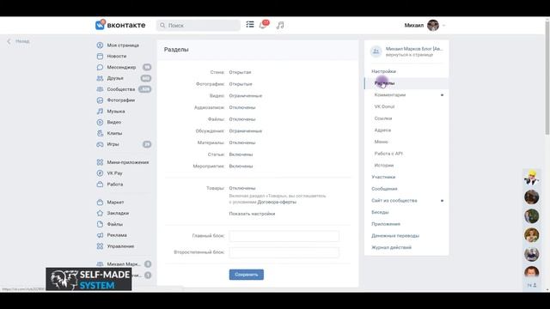Select Ссылки menu item

383,118
